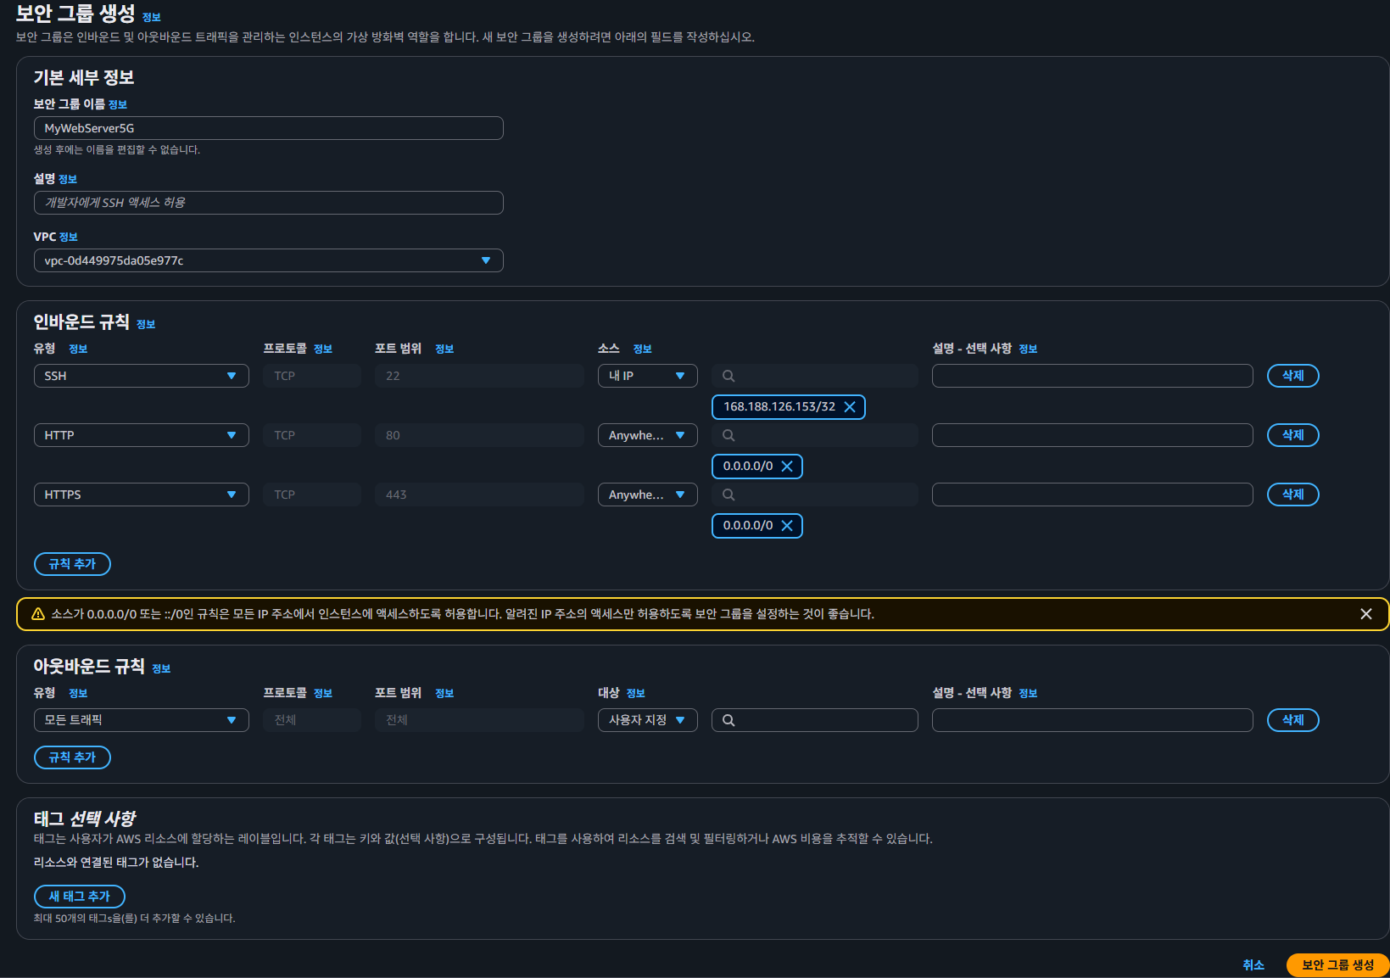
Task: Open HTTP rule's Anywhere source dropdown
Action: tap(648, 435)
